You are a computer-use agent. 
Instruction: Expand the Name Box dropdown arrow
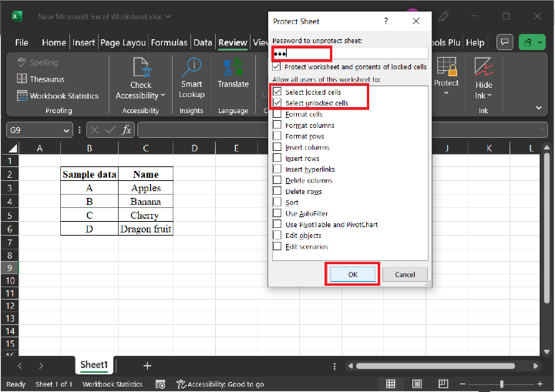click(x=67, y=130)
